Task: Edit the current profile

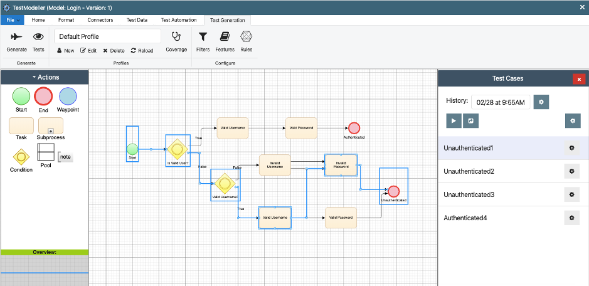Action: click(x=88, y=51)
